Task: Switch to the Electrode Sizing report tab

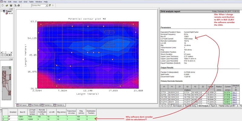Action: click(190, 106)
